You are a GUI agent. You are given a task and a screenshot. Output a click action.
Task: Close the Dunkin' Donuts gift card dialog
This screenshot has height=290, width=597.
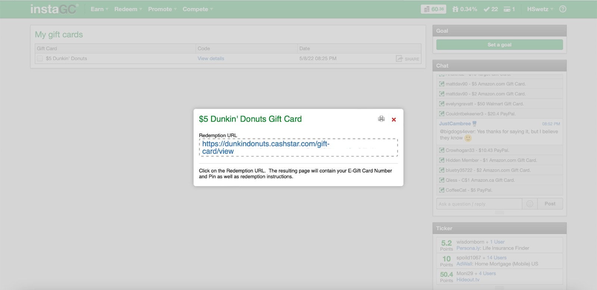[394, 119]
